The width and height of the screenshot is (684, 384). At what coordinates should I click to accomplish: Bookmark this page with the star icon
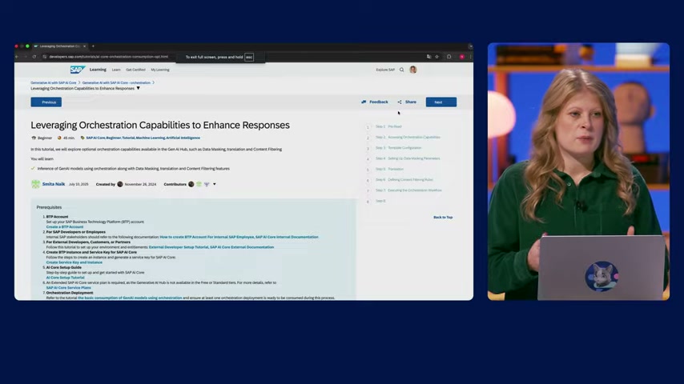click(x=437, y=57)
